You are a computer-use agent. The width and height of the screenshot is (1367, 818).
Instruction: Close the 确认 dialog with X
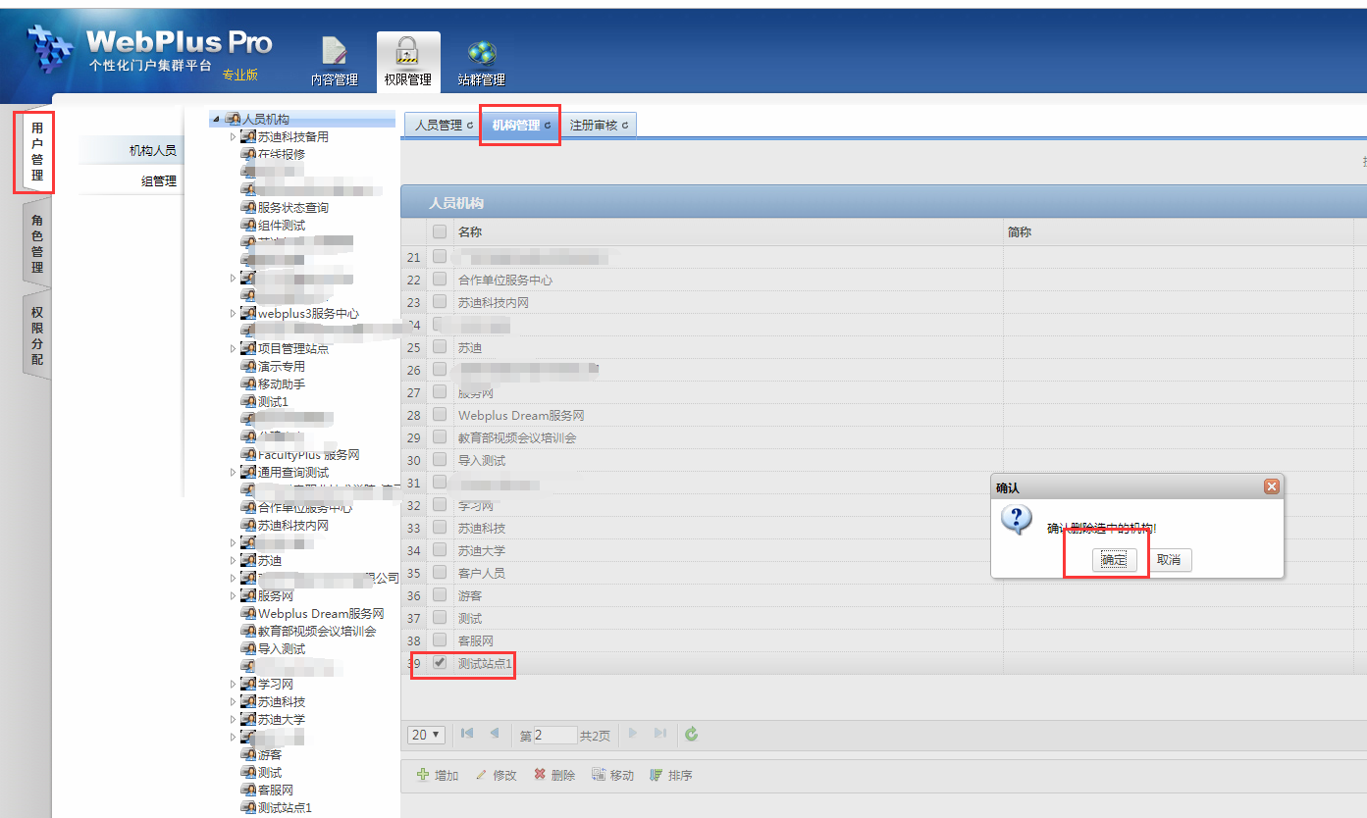point(1271,486)
